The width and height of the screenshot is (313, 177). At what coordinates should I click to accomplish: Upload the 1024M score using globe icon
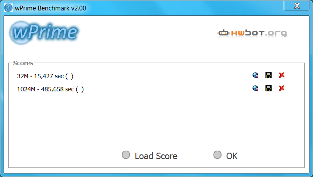coord(255,88)
